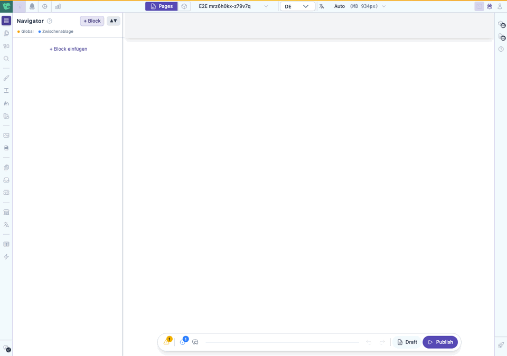Open comments chat bubbles icon
The height and width of the screenshot is (356, 507).
pyautogui.click(x=195, y=342)
